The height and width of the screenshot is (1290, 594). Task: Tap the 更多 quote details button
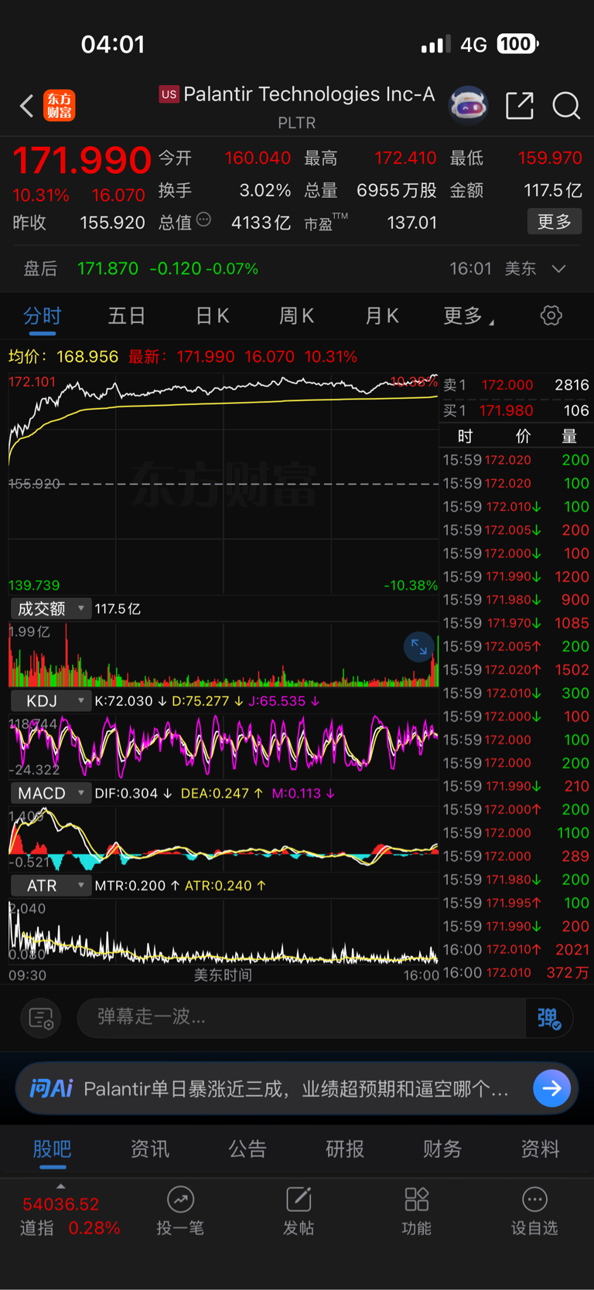[x=555, y=222]
